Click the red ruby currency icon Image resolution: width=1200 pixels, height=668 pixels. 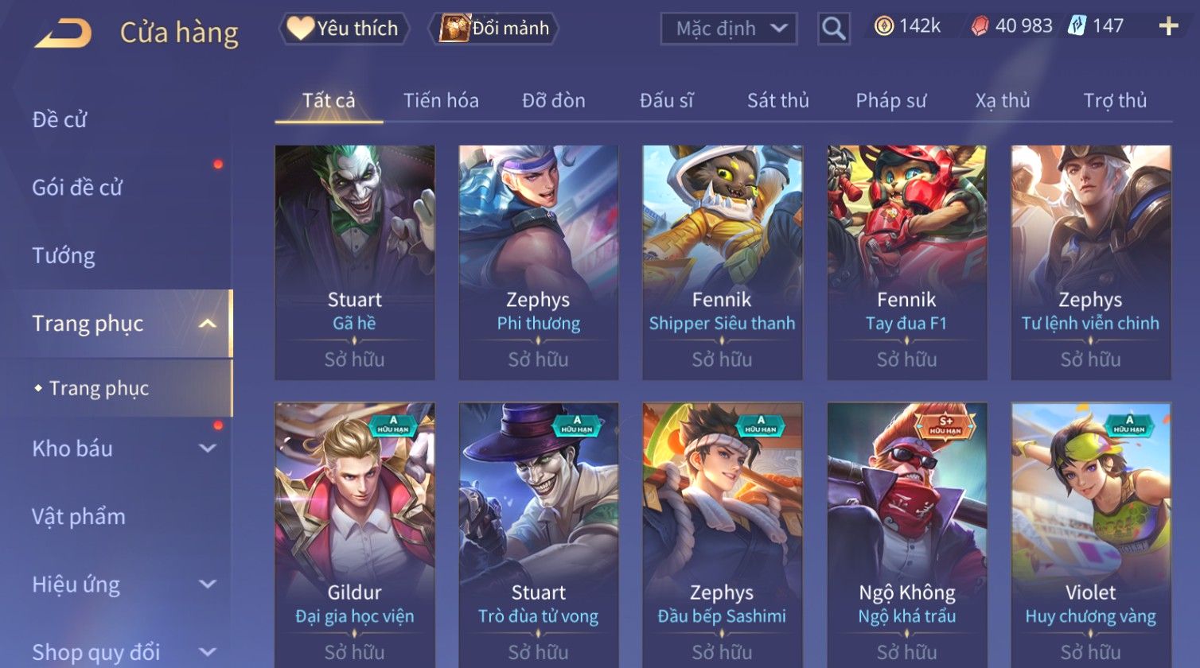(x=980, y=26)
